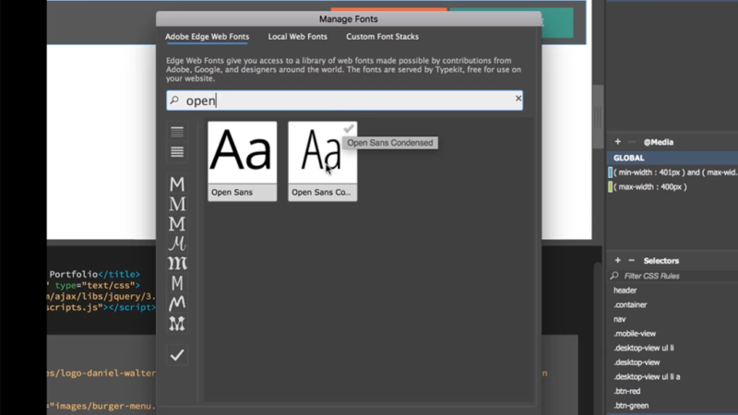Click the live view vertical scrollbar
The width and height of the screenshot is (738, 415).
[x=597, y=117]
